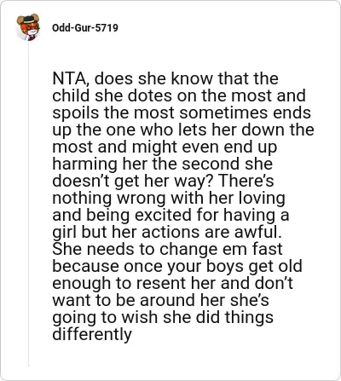Open Odd-Gur-5719's avatar image
The height and width of the screenshot is (381, 341).
click(x=28, y=27)
